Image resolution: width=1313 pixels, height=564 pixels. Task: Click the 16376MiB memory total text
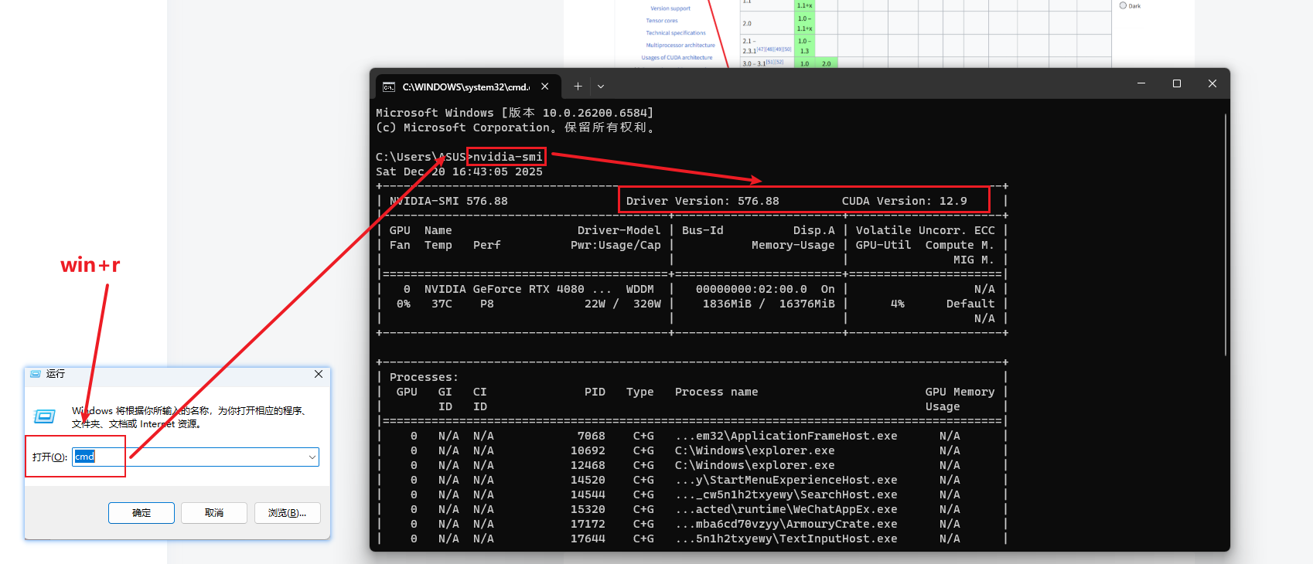coord(807,304)
